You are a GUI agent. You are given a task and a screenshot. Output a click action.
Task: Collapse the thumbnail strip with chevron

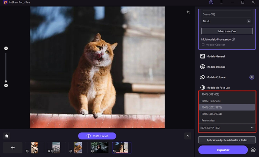tap(188, 136)
